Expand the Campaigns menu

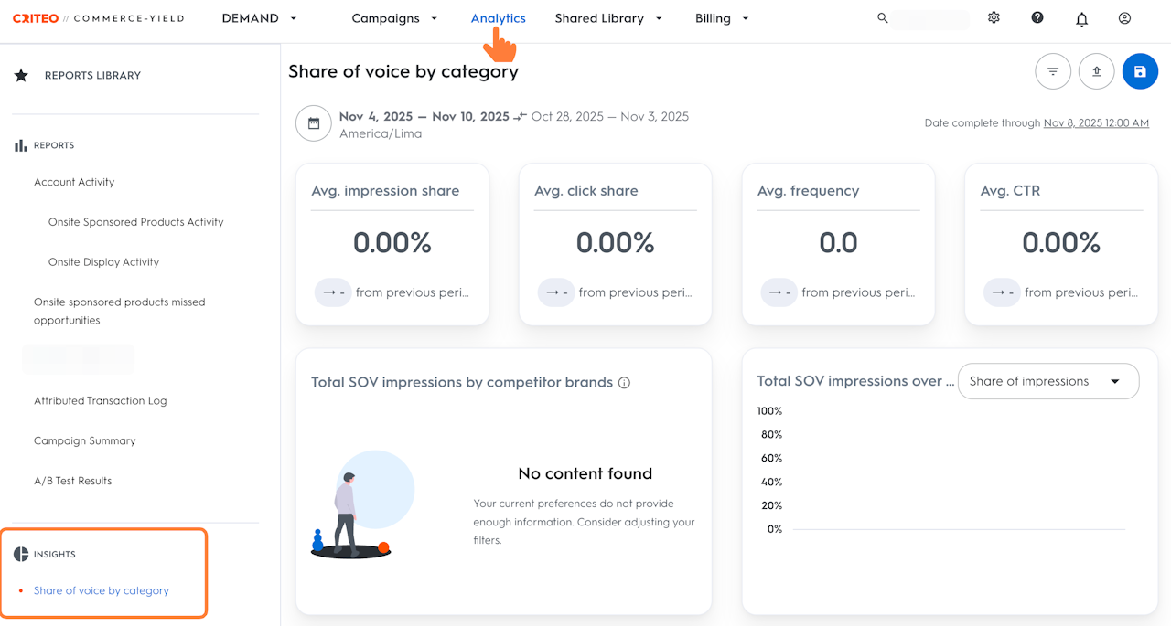394,18
